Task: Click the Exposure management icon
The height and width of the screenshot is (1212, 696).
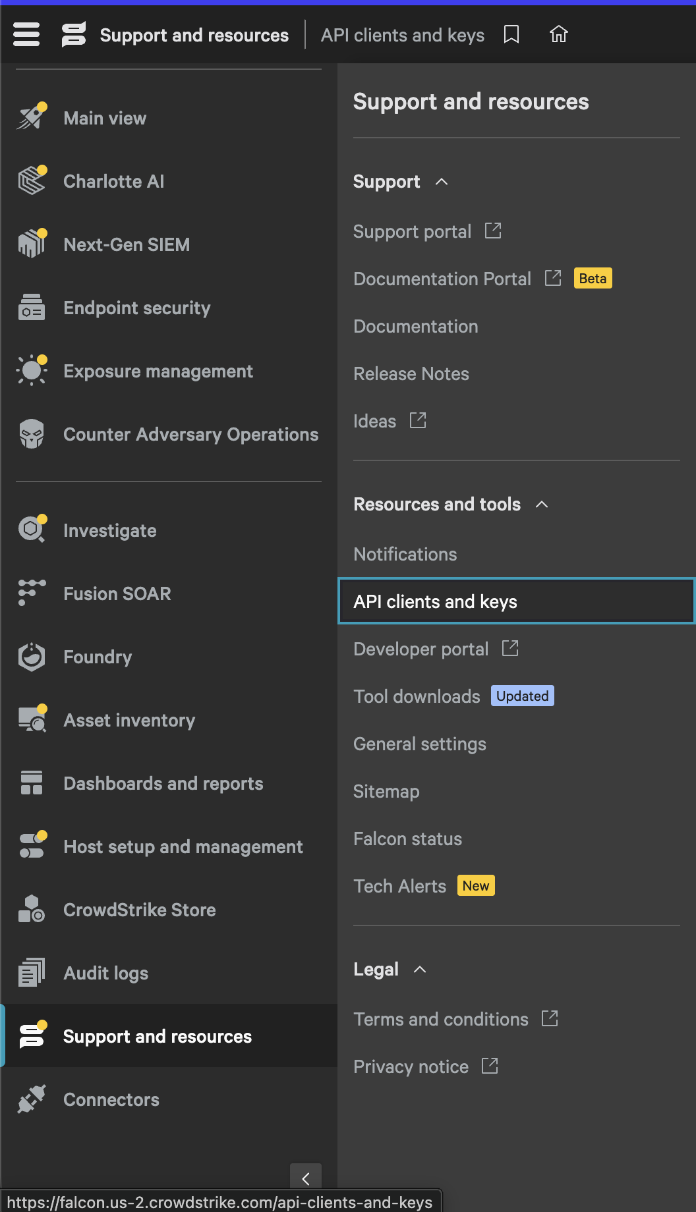Action: [32, 370]
